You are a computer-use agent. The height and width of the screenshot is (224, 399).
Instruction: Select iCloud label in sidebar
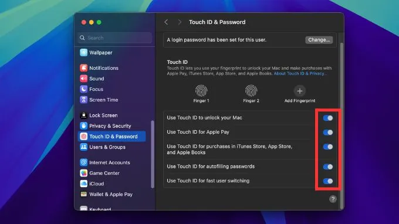tap(97, 184)
